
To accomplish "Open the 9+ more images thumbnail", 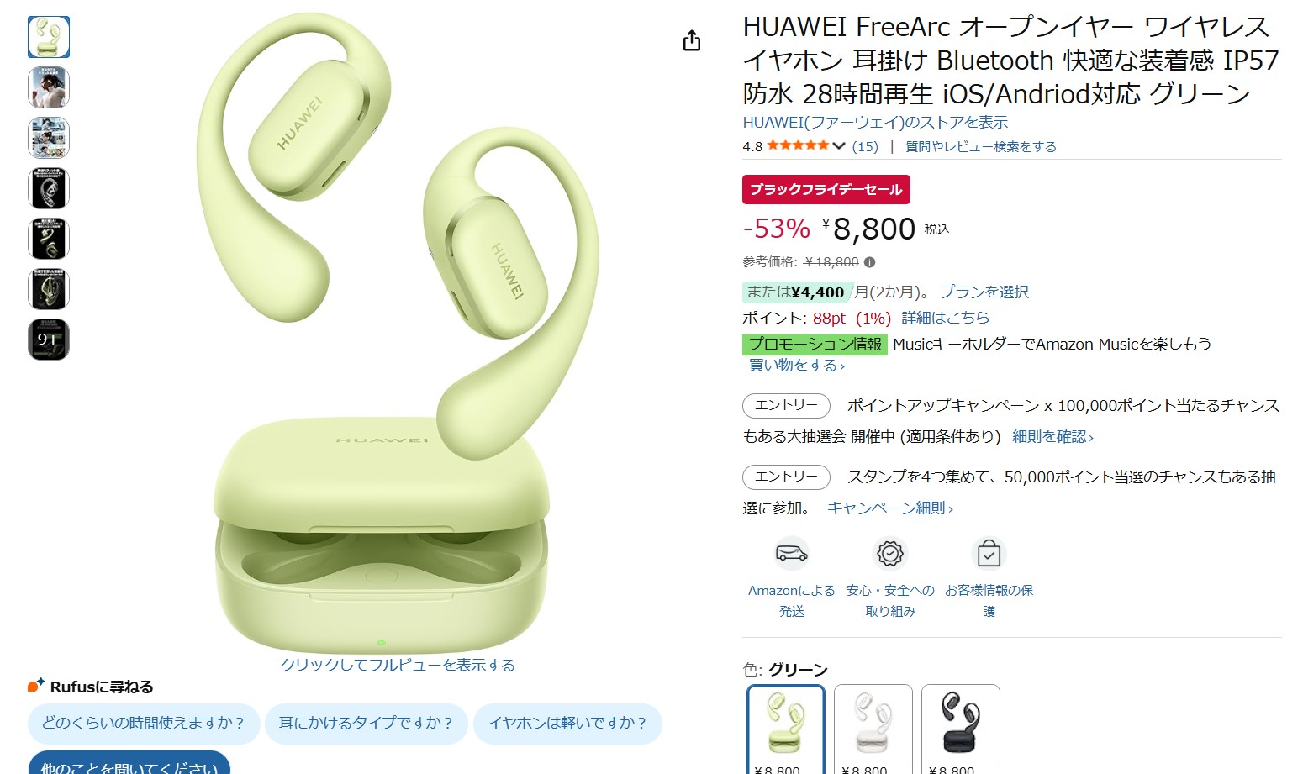I will [x=49, y=340].
